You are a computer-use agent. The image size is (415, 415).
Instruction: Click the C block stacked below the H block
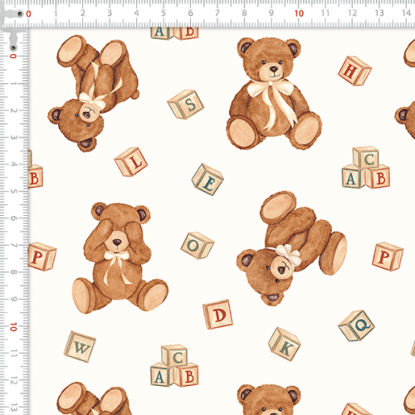pos(366,157)
